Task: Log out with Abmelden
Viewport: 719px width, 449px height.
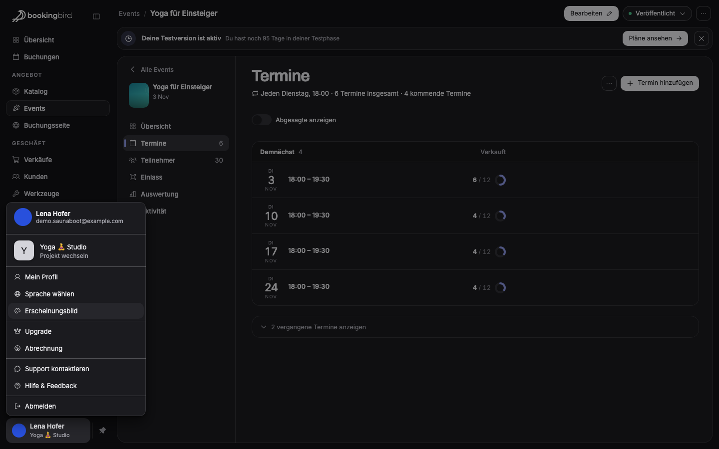Action: tap(76, 406)
